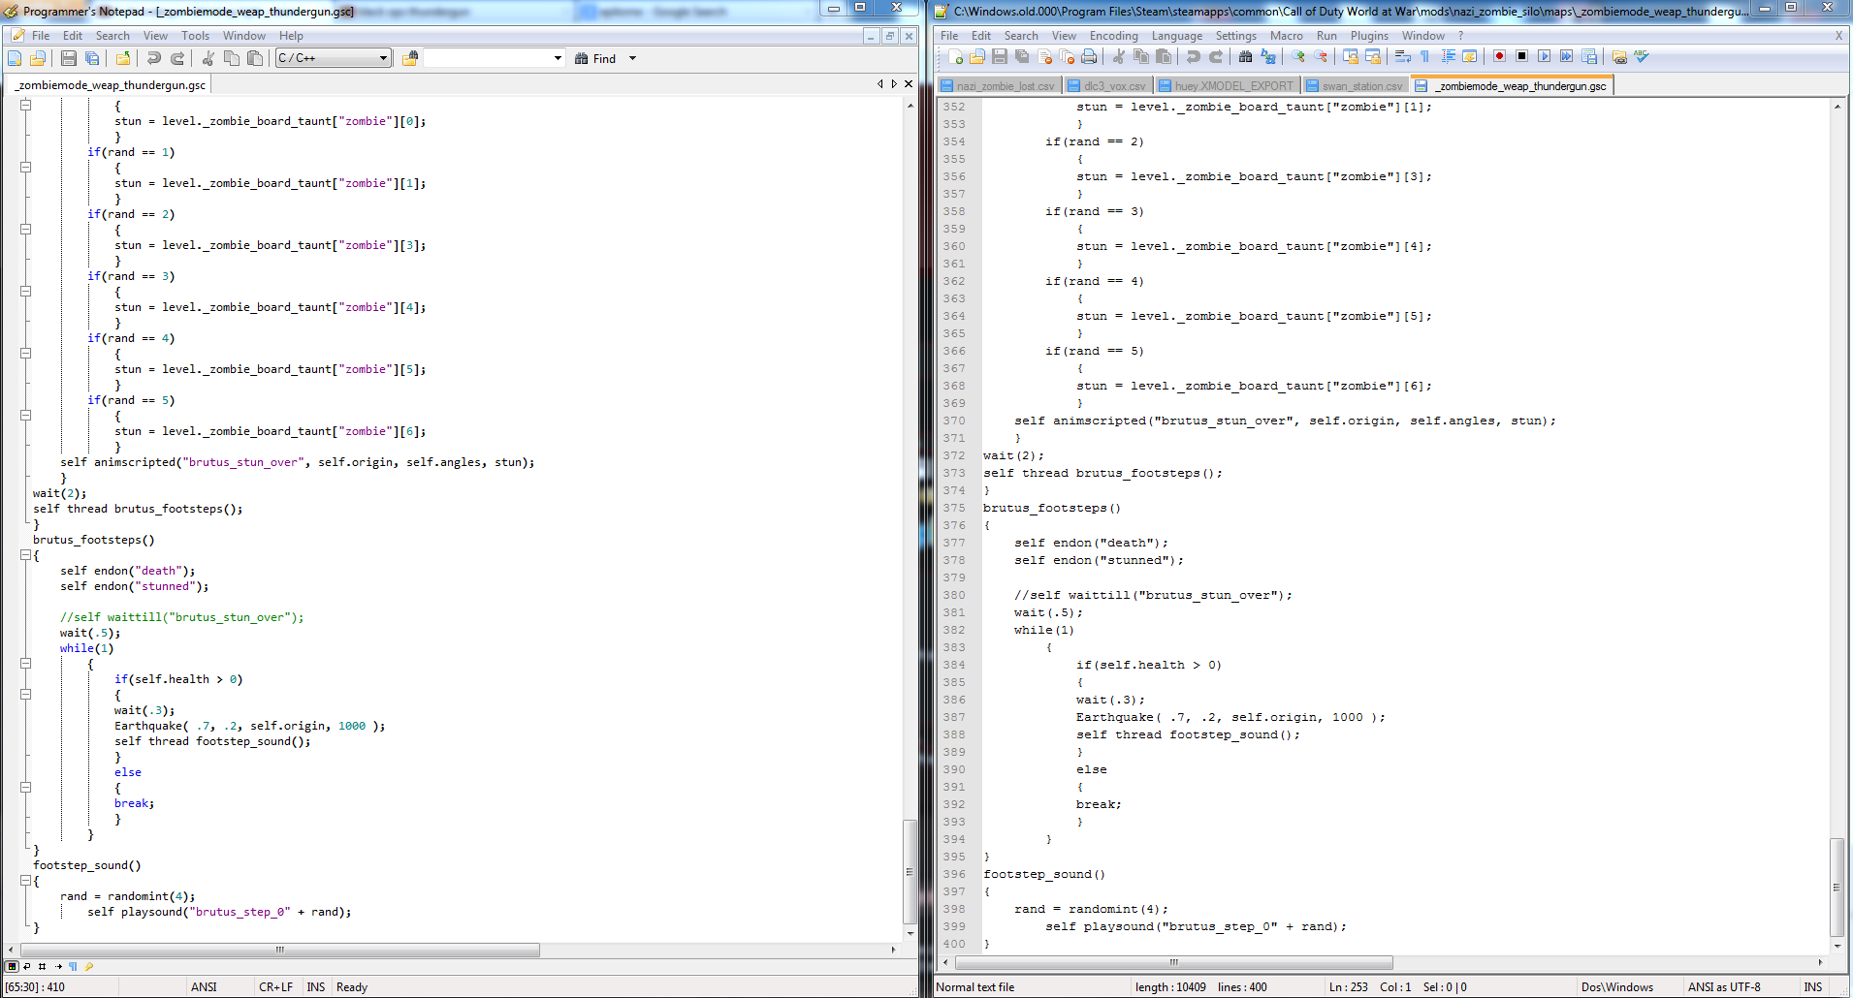The image size is (1853, 998).
Task: Click the right editor's vertical scrollbar thumb
Action: pyautogui.click(x=1837, y=887)
